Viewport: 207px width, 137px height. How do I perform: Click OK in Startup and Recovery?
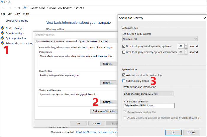(x=173, y=133)
